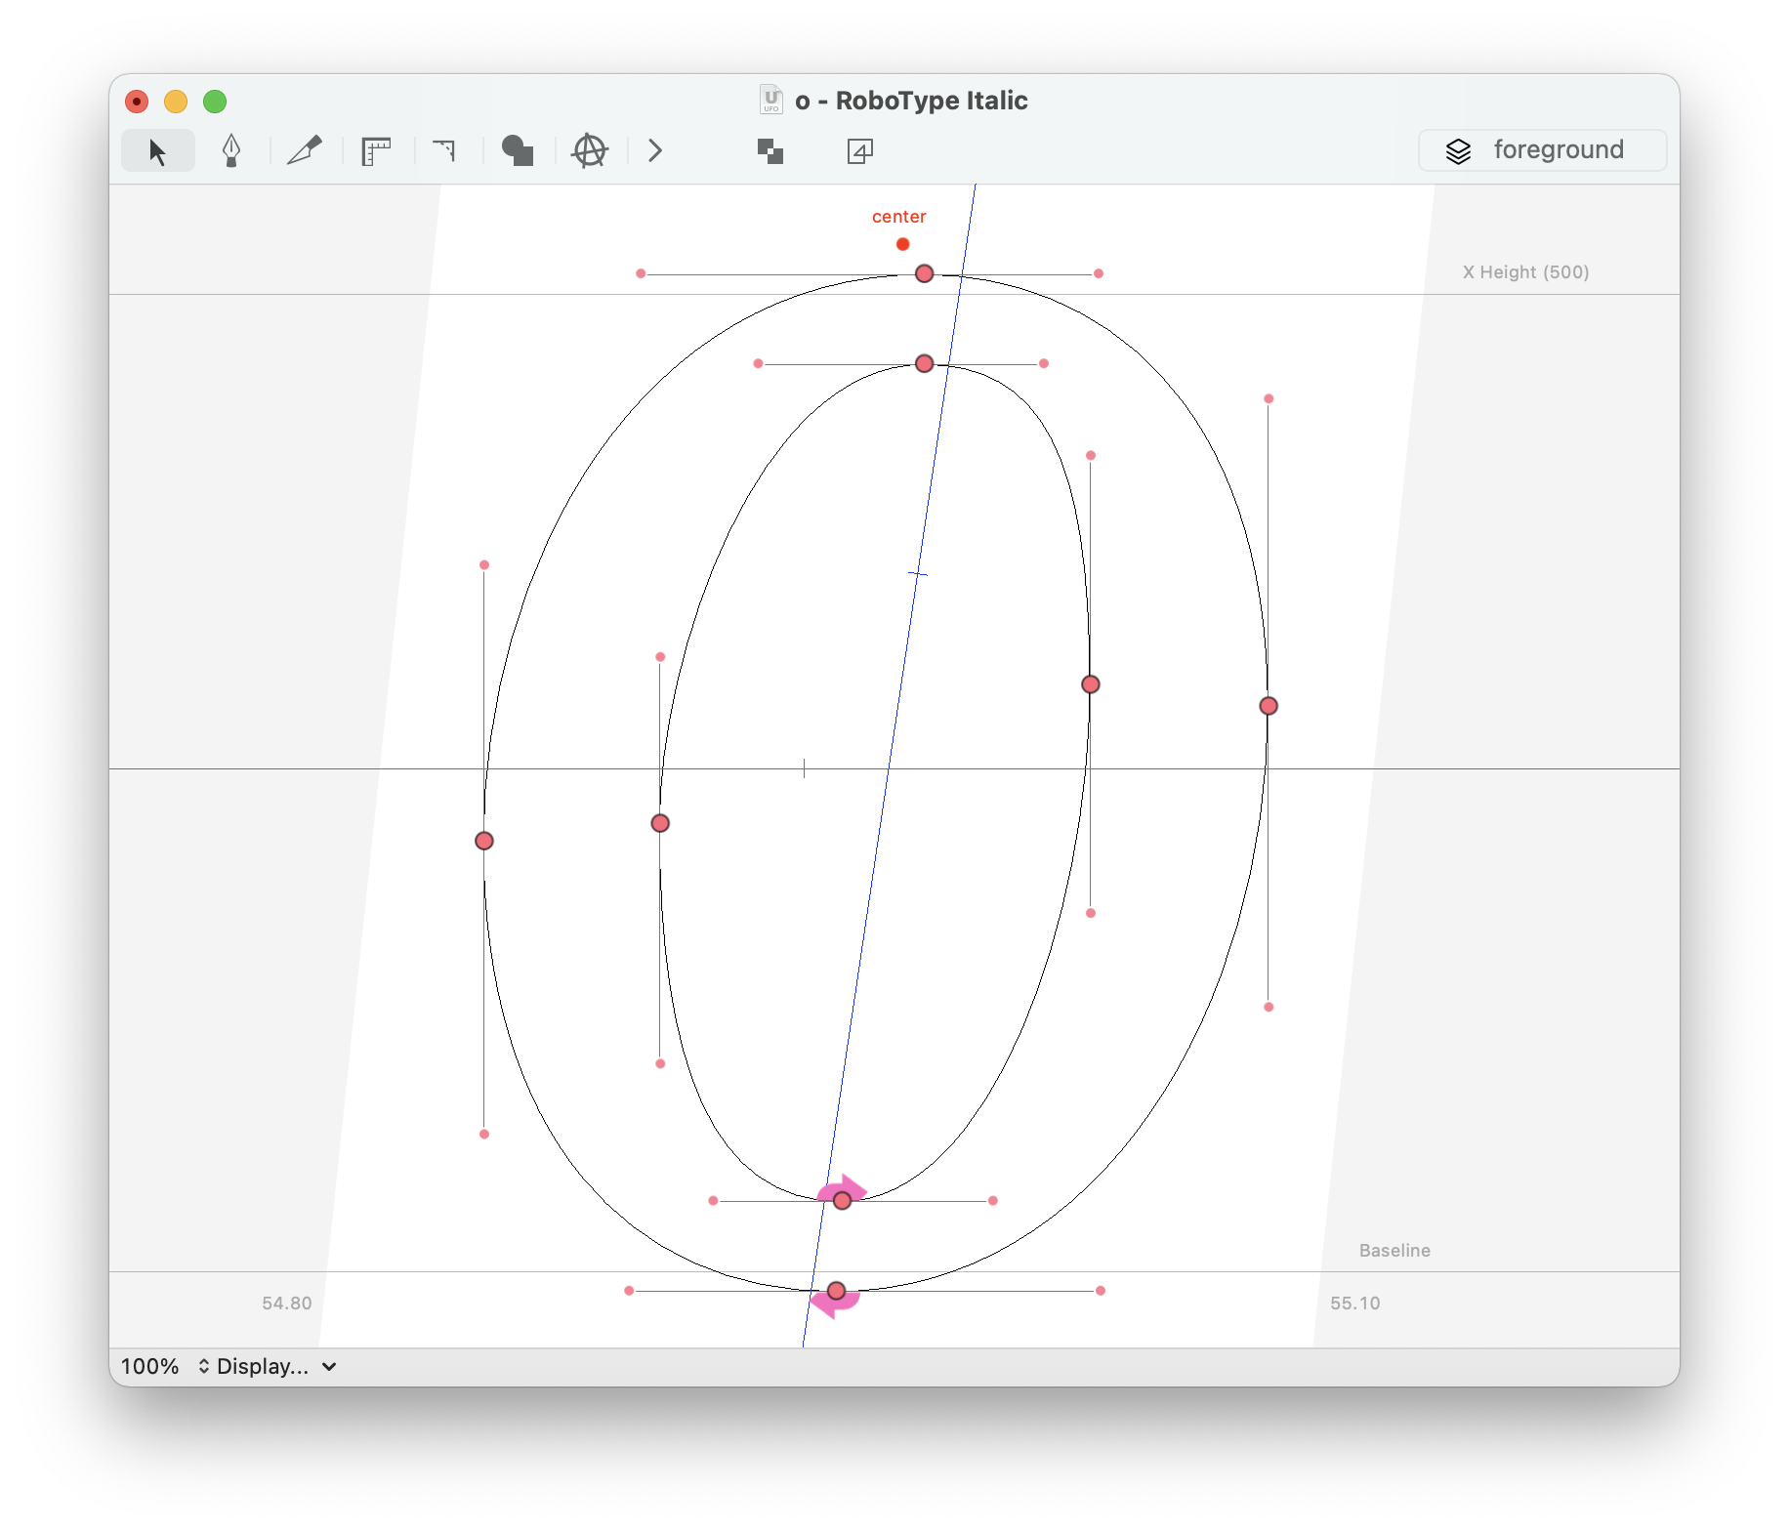Click the 100% zoom level indicator
Screen dimensions: 1789x1531
click(148, 1366)
